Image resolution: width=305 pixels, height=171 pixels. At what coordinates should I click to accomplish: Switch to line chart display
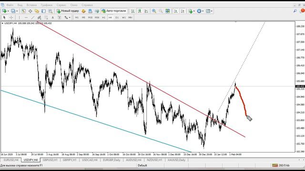pos(146,11)
